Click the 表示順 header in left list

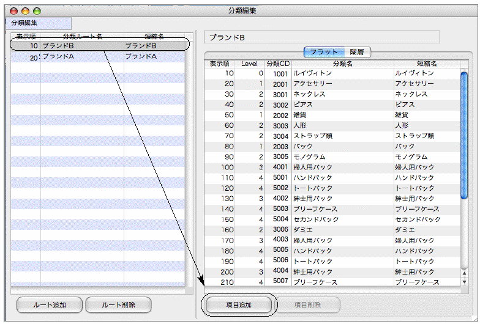pyautogui.click(x=26, y=37)
